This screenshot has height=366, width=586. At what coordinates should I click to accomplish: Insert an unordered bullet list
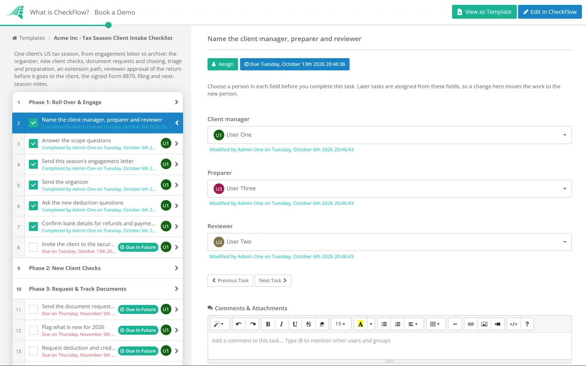[384, 324]
